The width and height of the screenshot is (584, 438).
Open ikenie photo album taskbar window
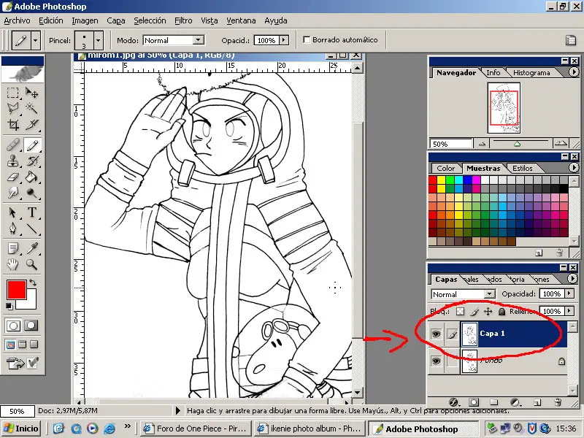click(310, 429)
